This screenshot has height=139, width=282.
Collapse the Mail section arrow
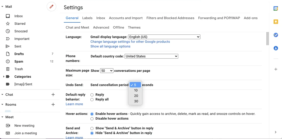[x=2, y=7]
